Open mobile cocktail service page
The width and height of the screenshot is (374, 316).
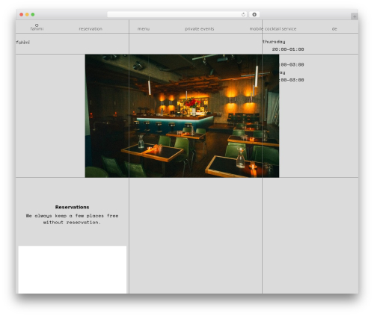pyautogui.click(x=273, y=29)
